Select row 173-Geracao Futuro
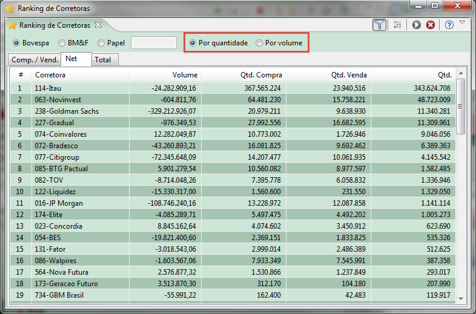 [x=233, y=284]
